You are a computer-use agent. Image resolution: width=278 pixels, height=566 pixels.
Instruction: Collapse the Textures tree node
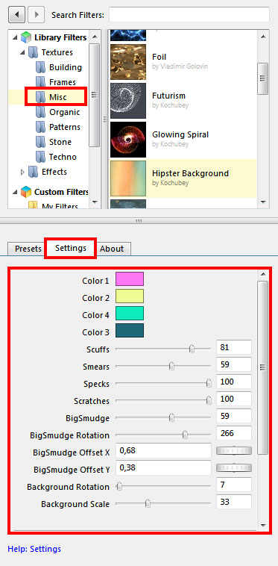(22, 52)
